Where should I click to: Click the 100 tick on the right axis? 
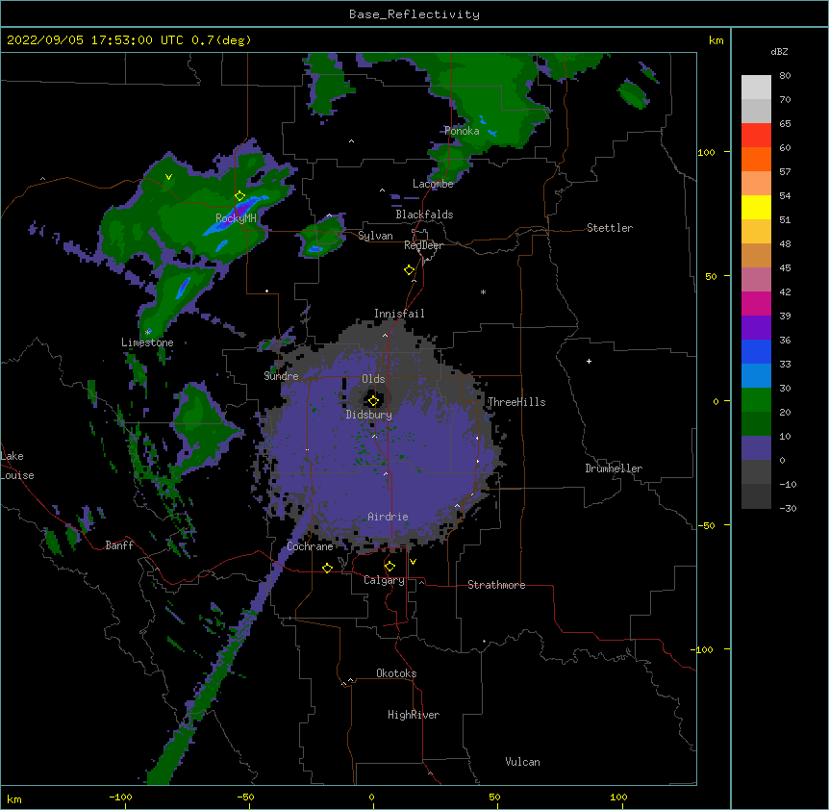[x=706, y=152]
